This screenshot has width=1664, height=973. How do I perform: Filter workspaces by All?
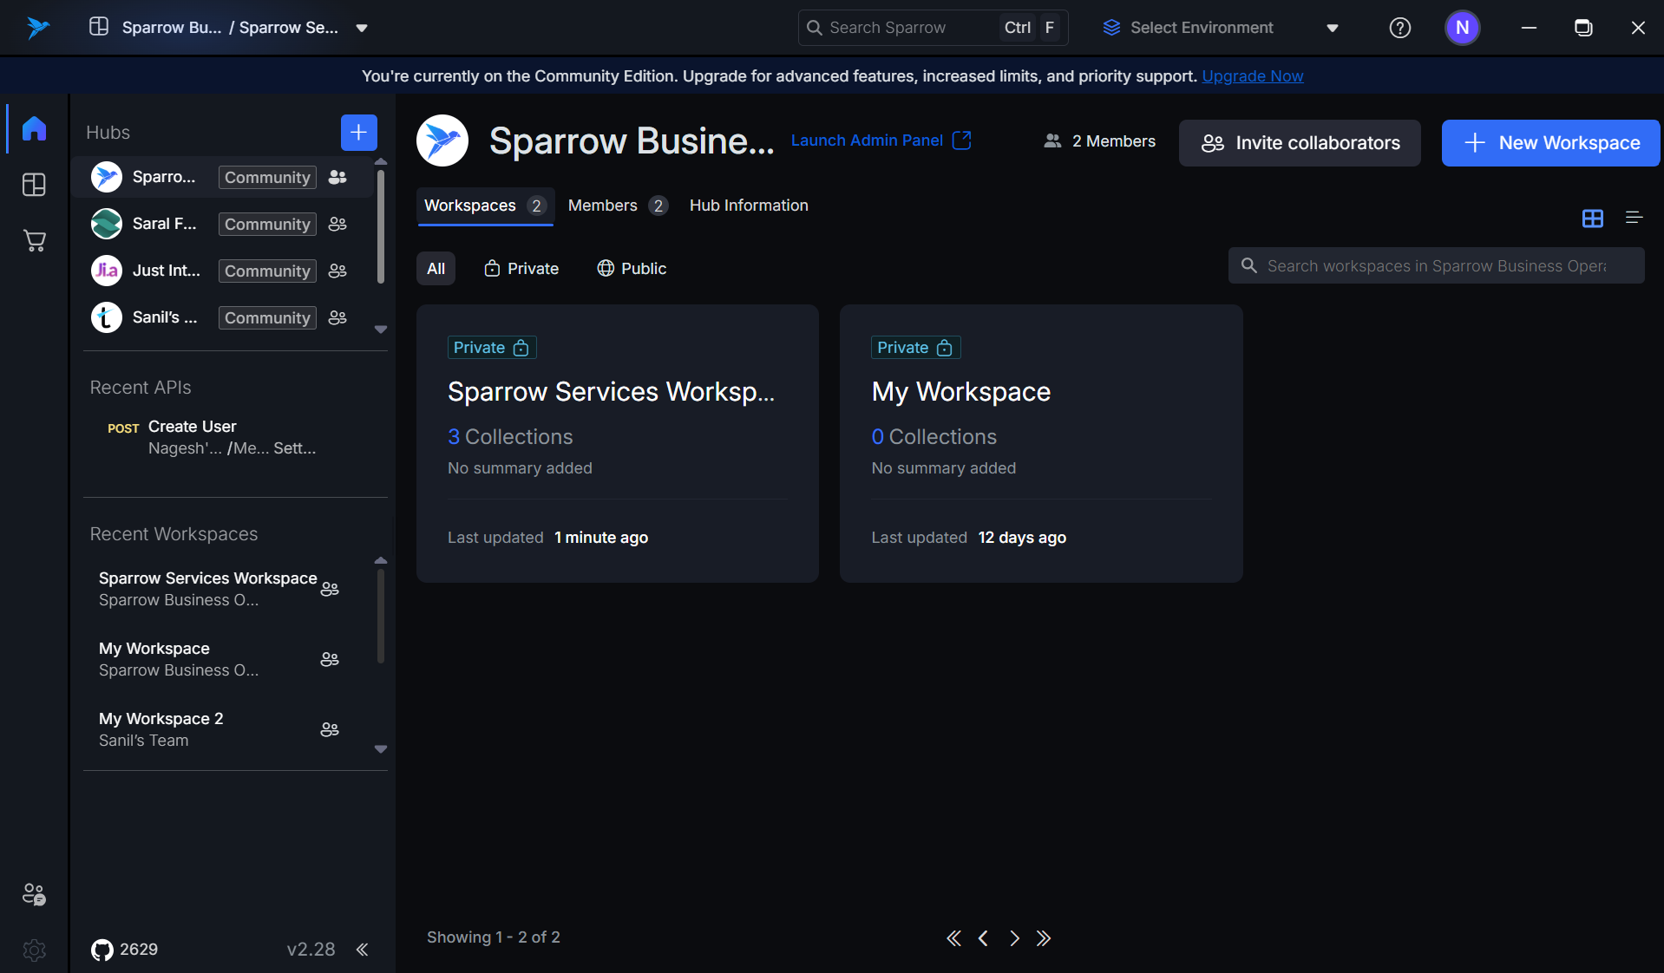point(436,269)
